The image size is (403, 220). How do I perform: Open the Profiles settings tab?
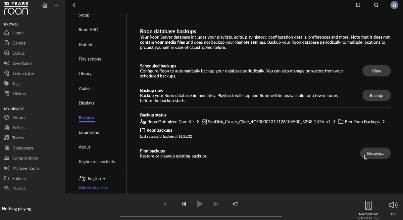86,44
